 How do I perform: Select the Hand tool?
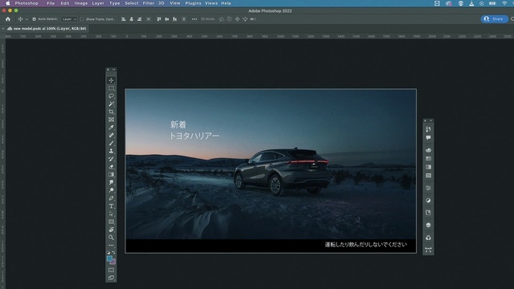[111, 230]
